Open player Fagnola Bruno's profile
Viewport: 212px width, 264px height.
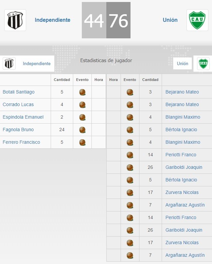(18, 130)
